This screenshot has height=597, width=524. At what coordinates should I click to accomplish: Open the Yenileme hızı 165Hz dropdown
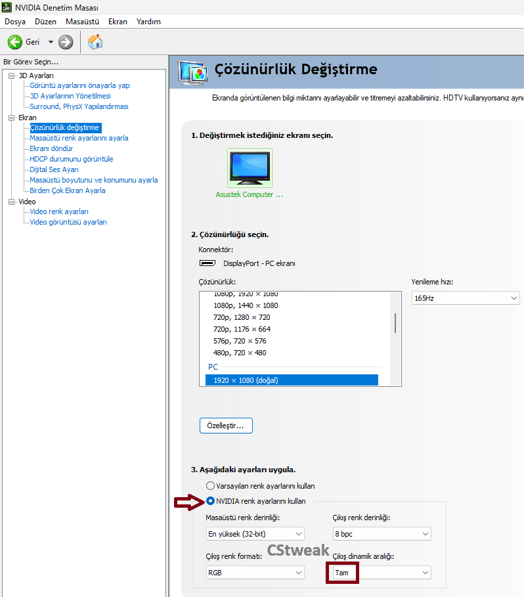[x=466, y=298]
